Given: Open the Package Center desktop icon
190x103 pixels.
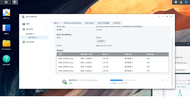Looking at the screenshot, I should point(6,14).
